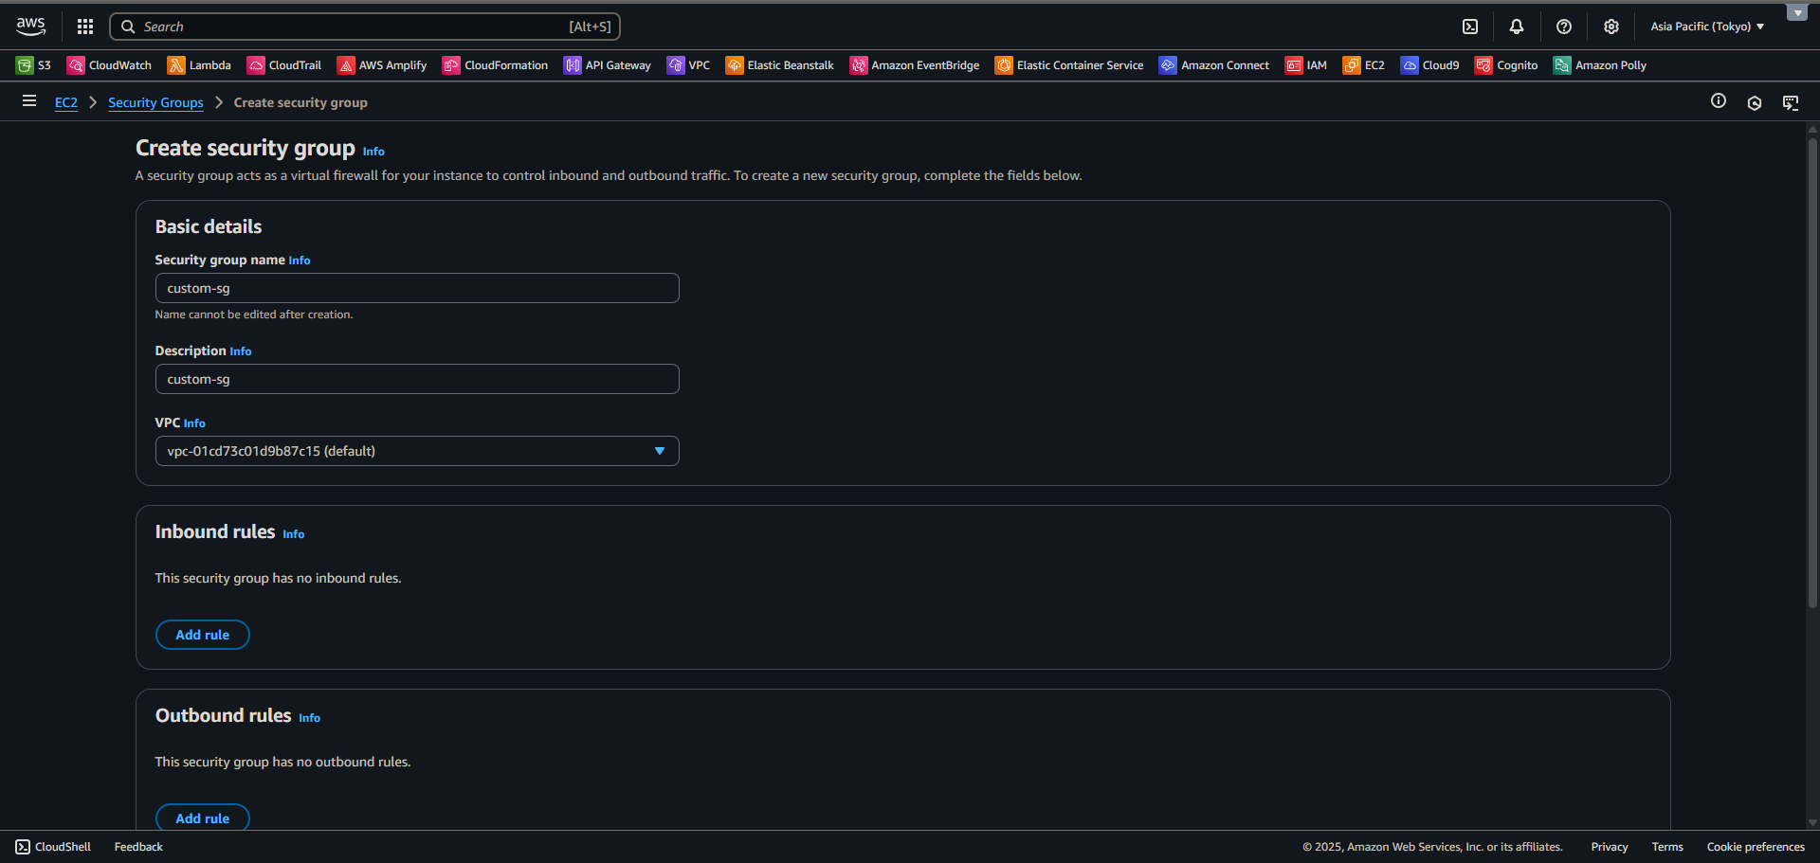Open Amazon Connect shortcut
Screen dimensions: 1820x863
tap(1214, 65)
